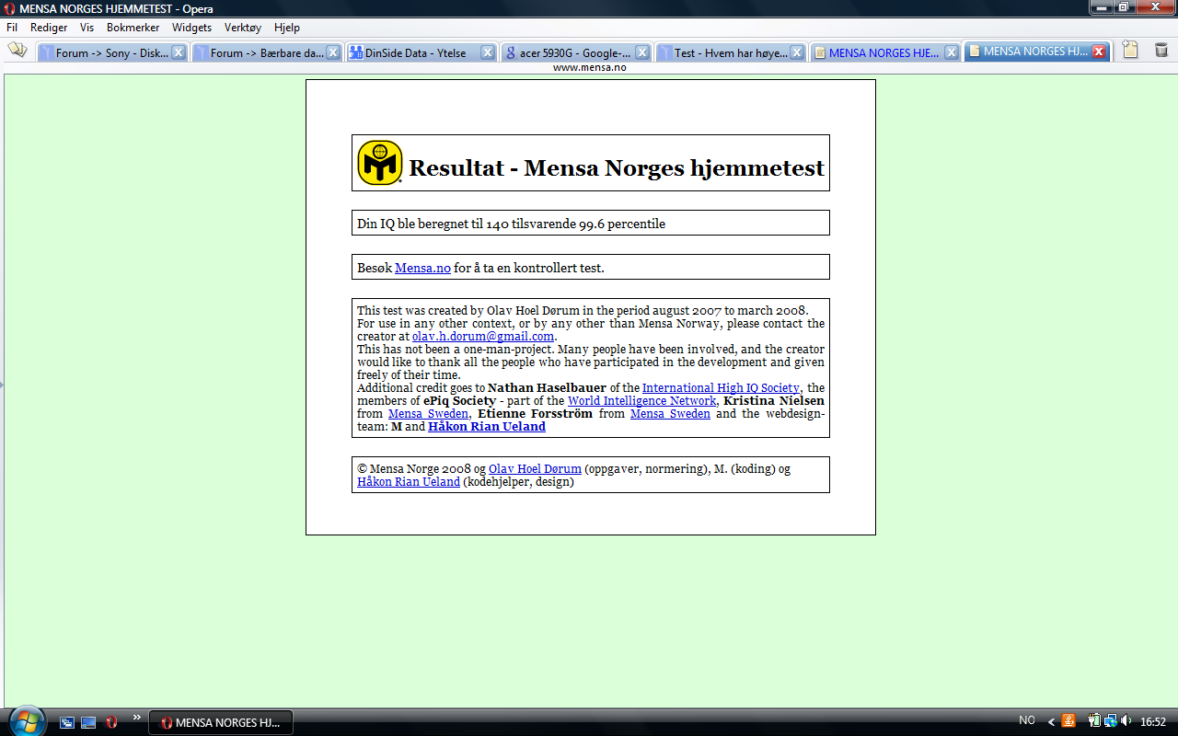This screenshot has width=1178, height=736.
Task: Close the active MENSA NORGES tab
Action: [1098, 52]
